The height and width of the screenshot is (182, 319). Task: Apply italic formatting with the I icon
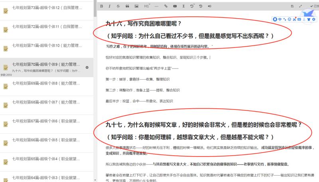[110, 6]
